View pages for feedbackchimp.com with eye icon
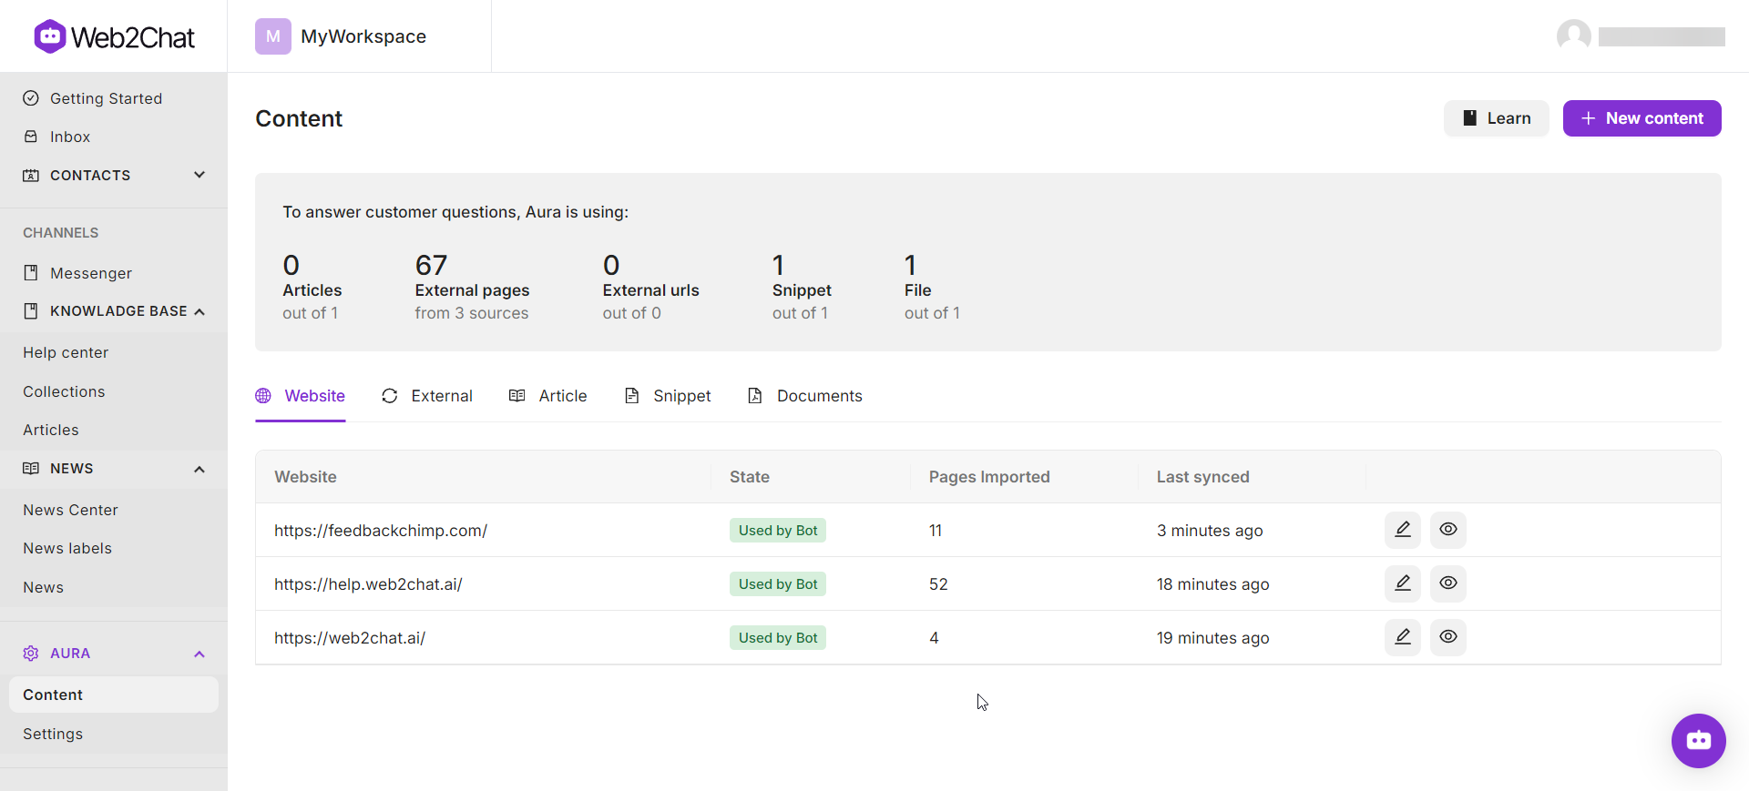Image resolution: width=1749 pixels, height=791 pixels. (1448, 530)
